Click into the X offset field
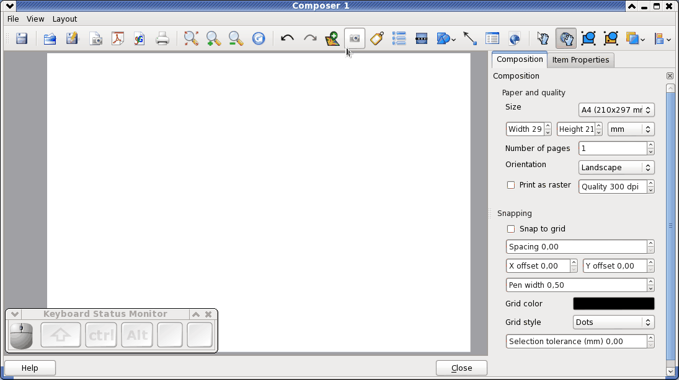Image resolution: width=679 pixels, height=380 pixels. (x=538, y=266)
